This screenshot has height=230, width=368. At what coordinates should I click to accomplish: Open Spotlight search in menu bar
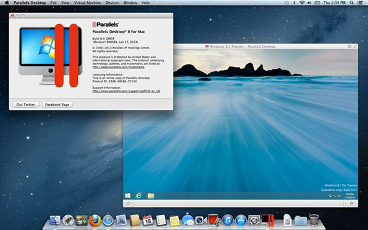pyautogui.click(x=351, y=3)
